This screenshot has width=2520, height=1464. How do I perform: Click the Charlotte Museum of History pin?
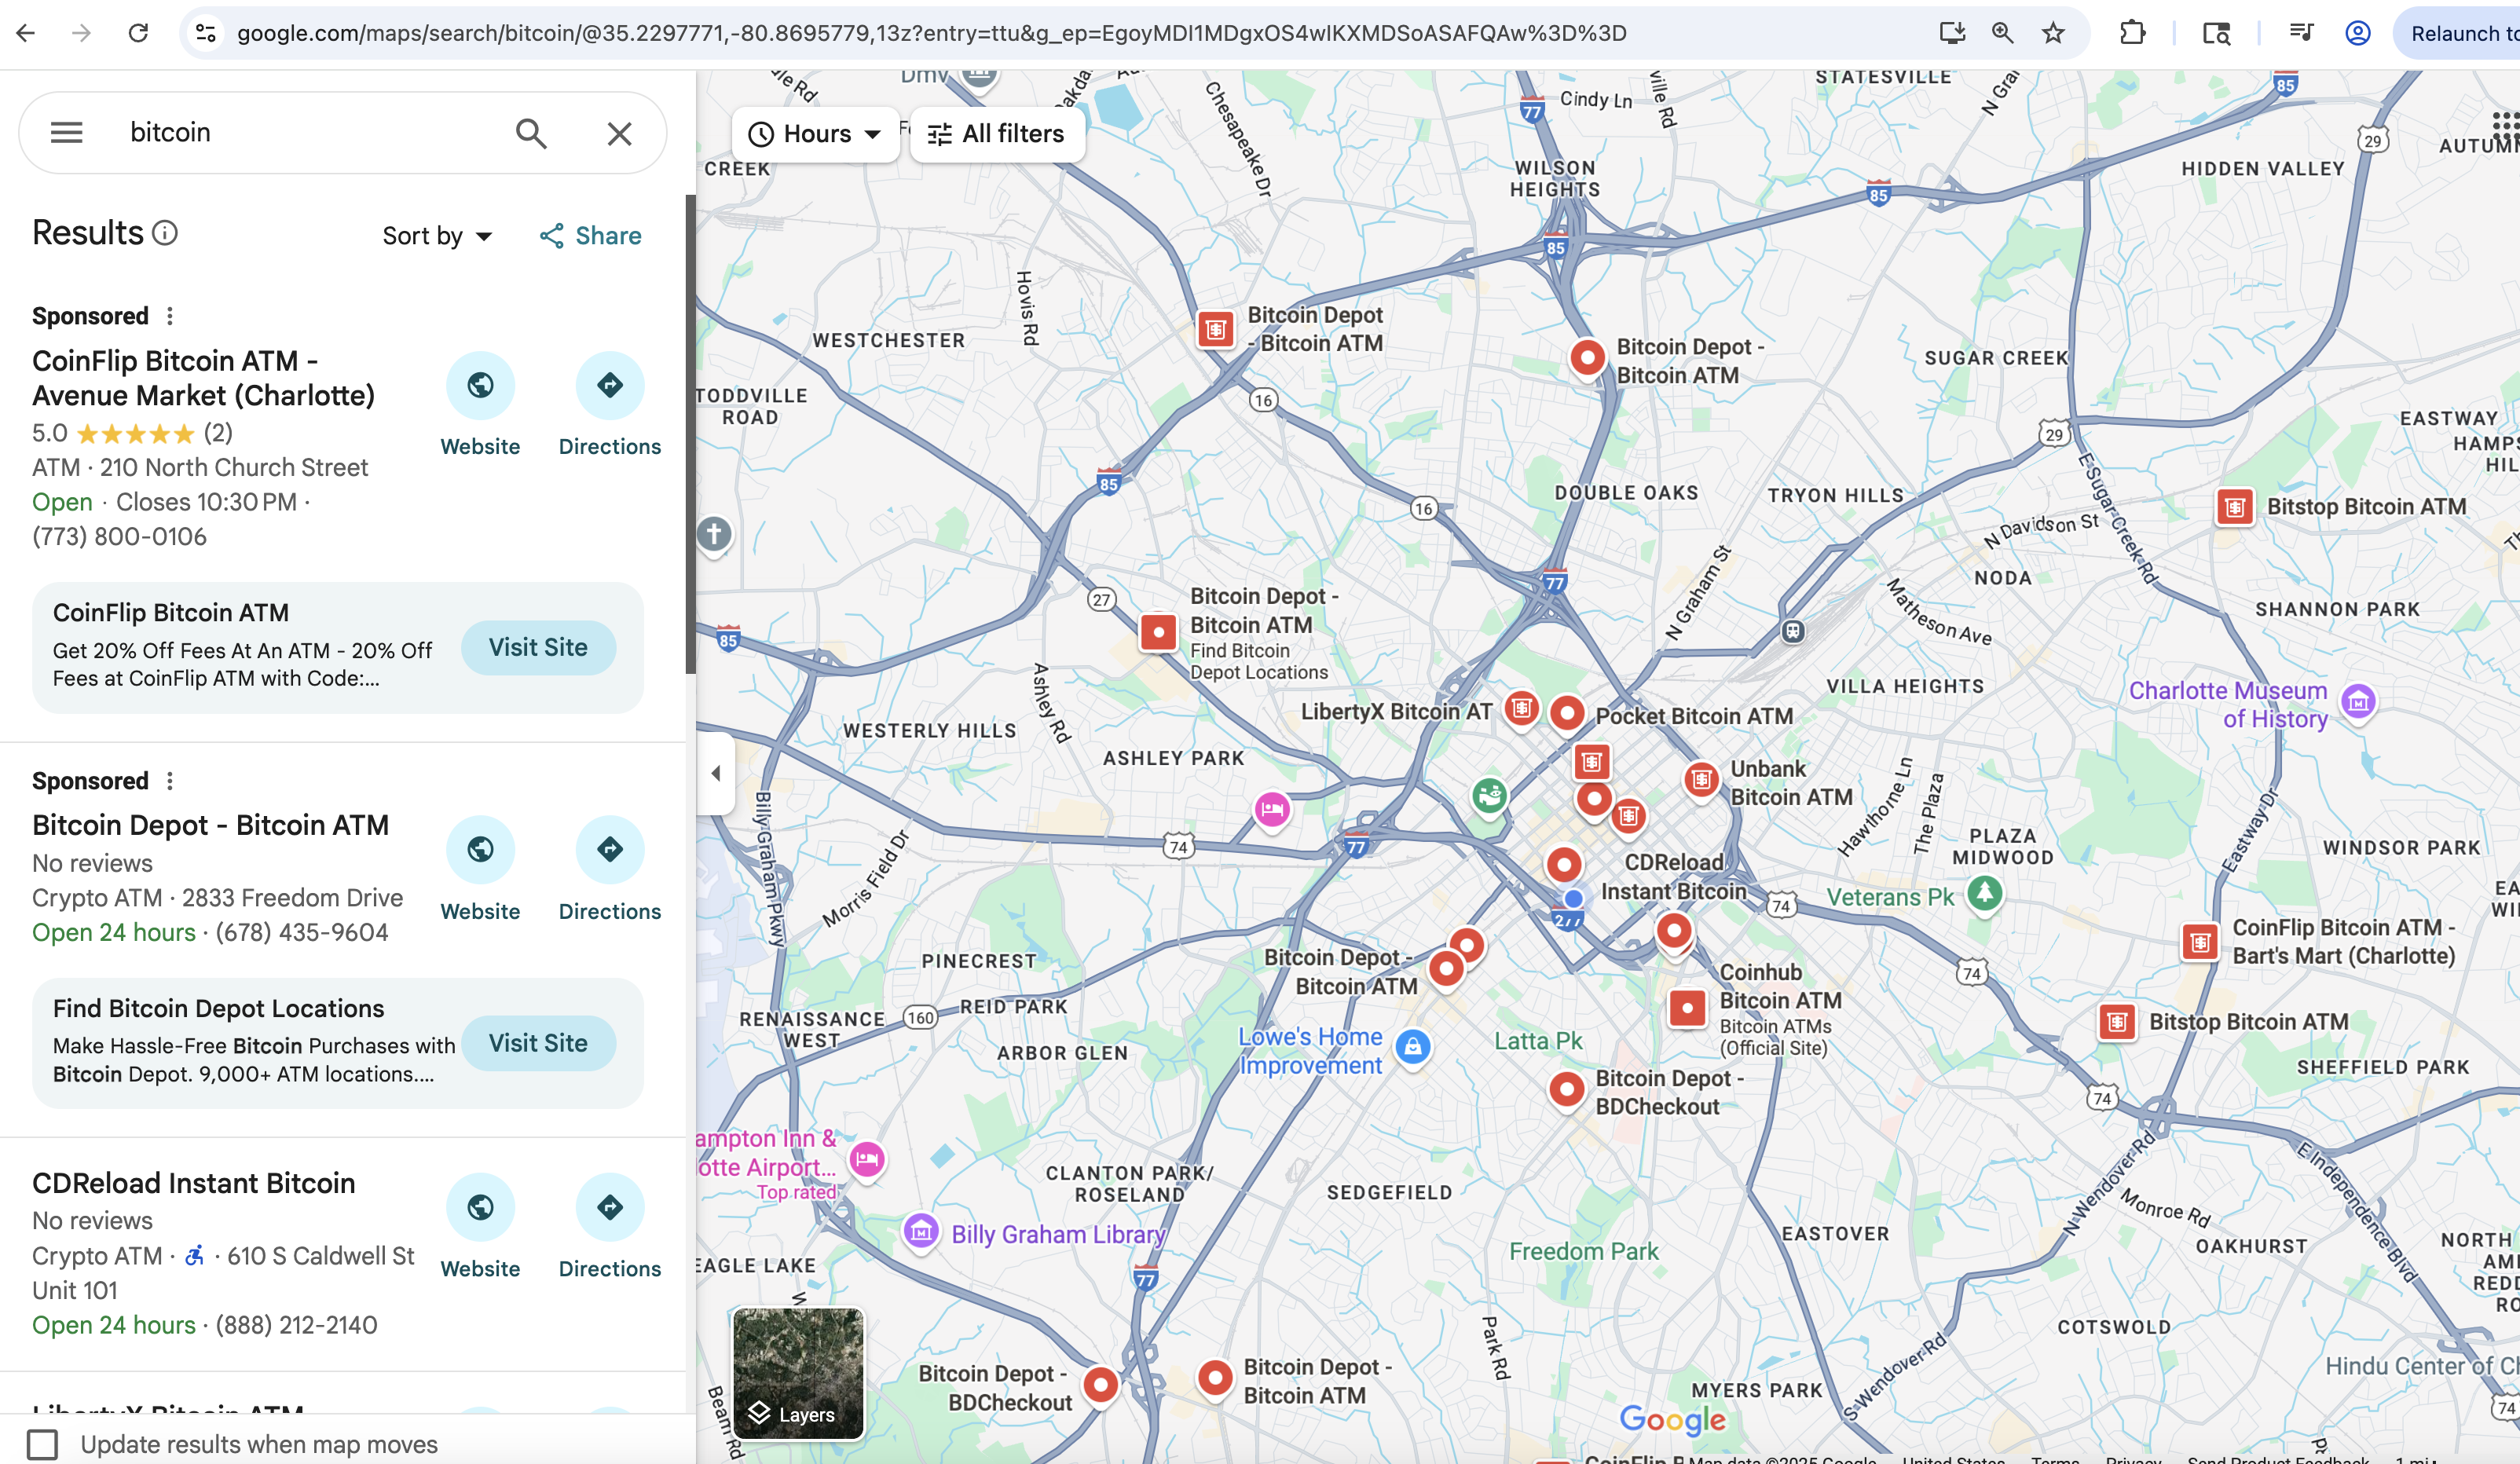pyautogui.click(x=2358, y=702)
